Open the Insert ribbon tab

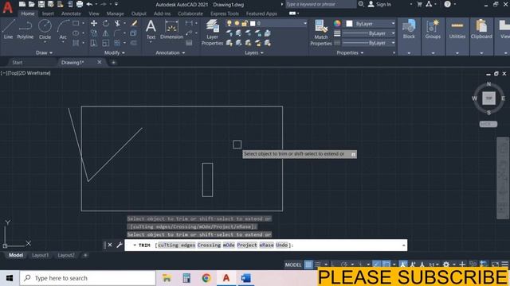(x=48, y=14)
